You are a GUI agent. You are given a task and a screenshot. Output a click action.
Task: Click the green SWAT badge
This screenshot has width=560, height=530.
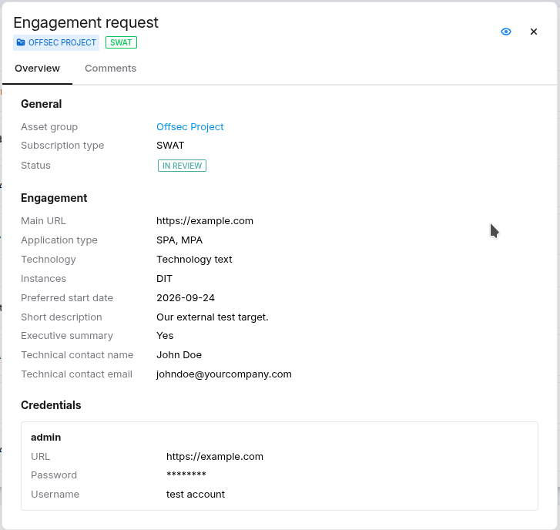(x=121, y=42)
